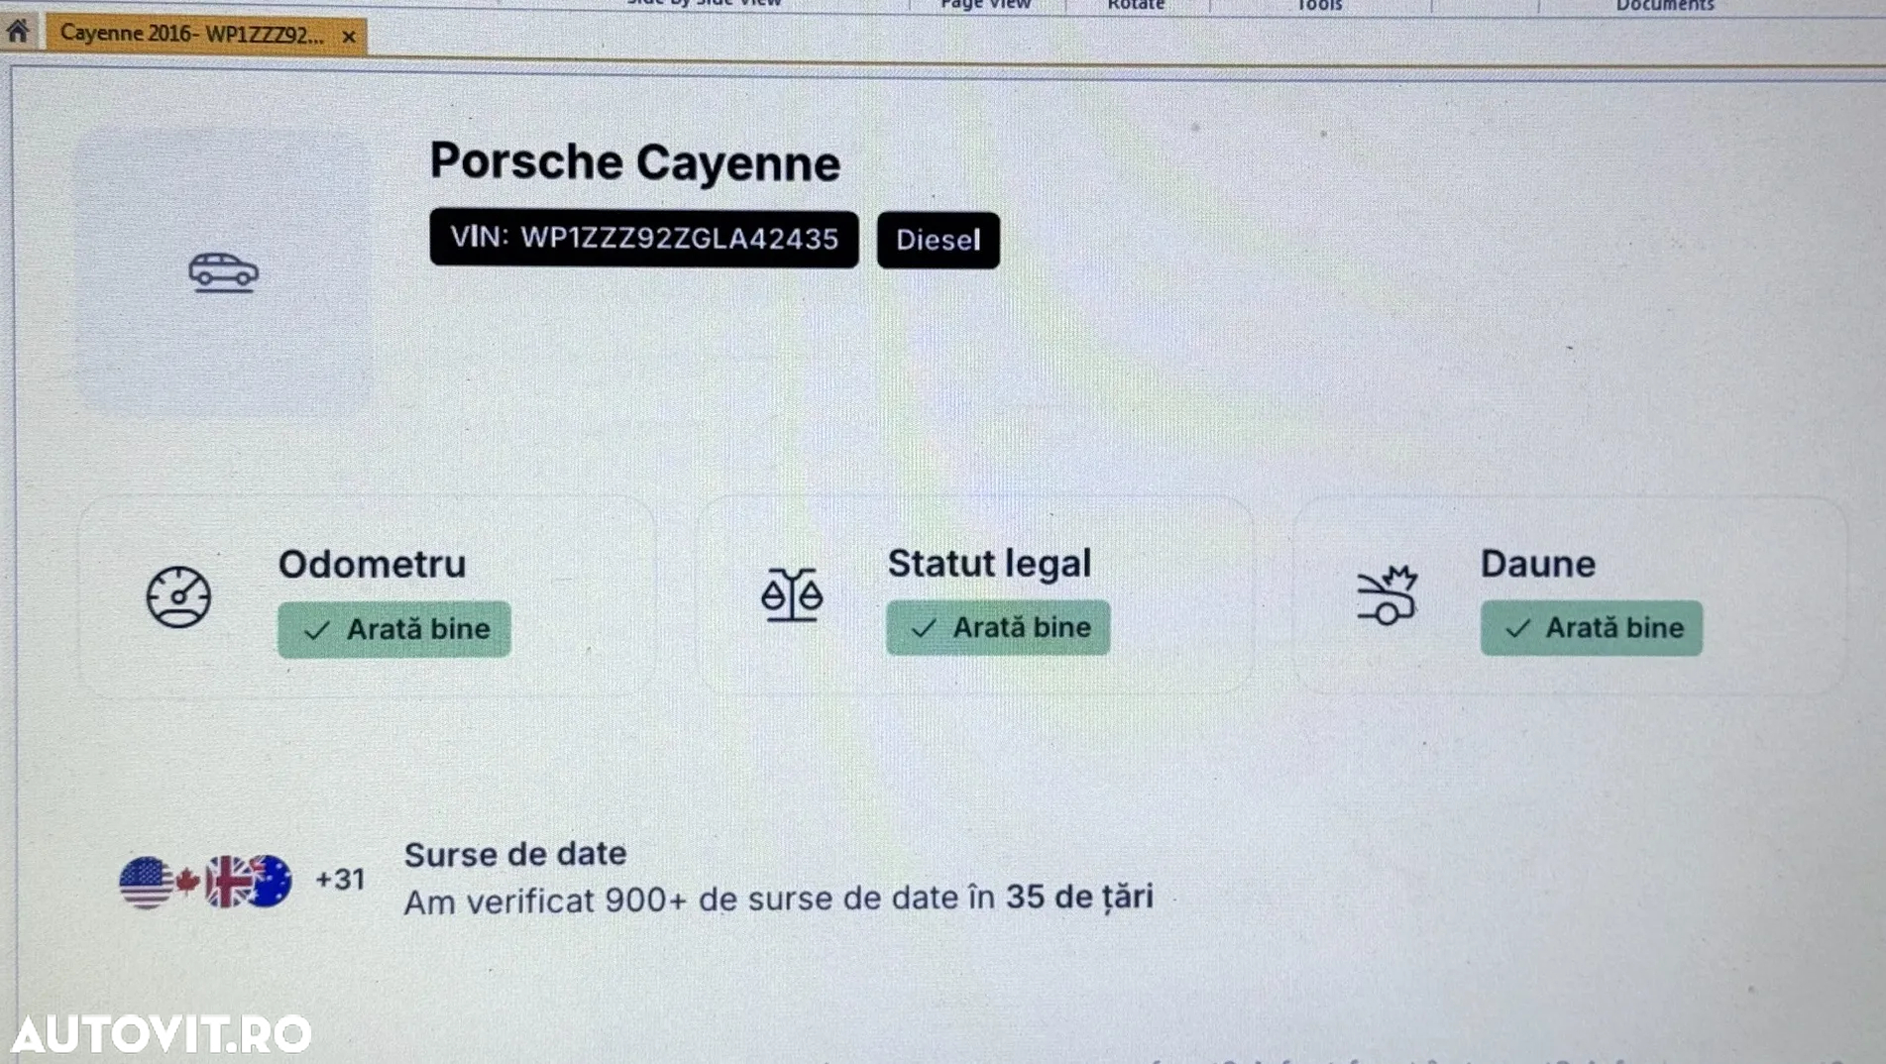Open the Documents ribbon group
1886x1064 pixels.
(1665, 5)
